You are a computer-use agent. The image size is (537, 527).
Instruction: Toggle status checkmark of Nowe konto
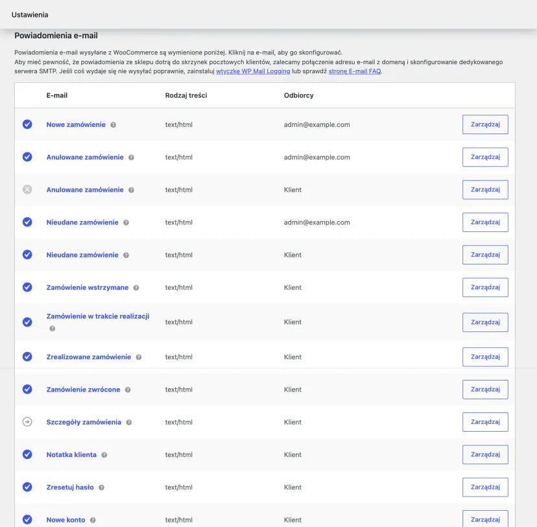27,519
